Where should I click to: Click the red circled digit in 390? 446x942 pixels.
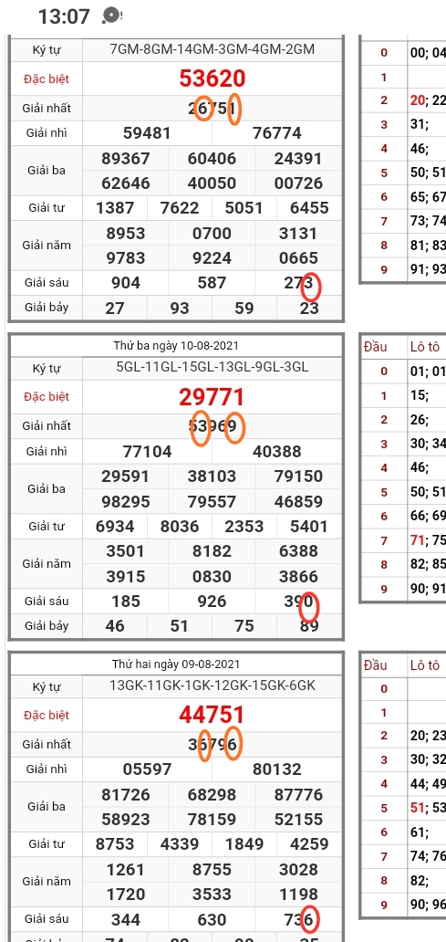[308, 602]
